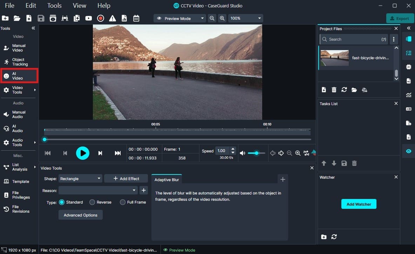This screenshot has width=415, height=254.
Task: Adjust the volume slider
Action: pos(256,153)
